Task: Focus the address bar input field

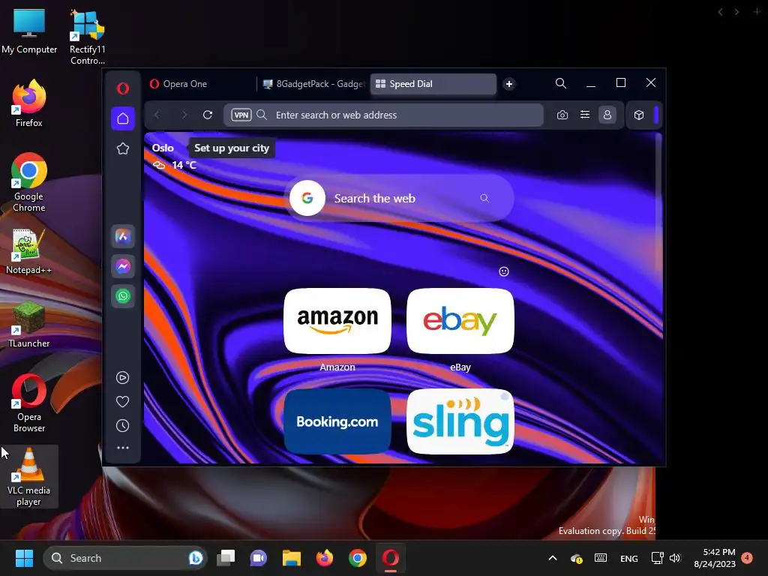Action: click(x=383, y=115)
